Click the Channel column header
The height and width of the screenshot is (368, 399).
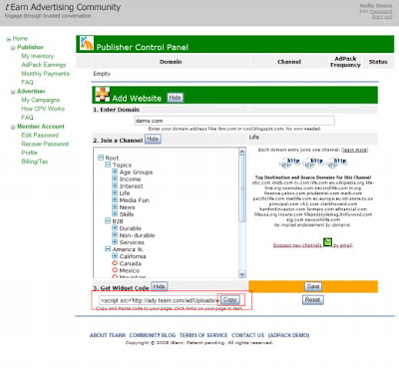(x=289, y=62)
